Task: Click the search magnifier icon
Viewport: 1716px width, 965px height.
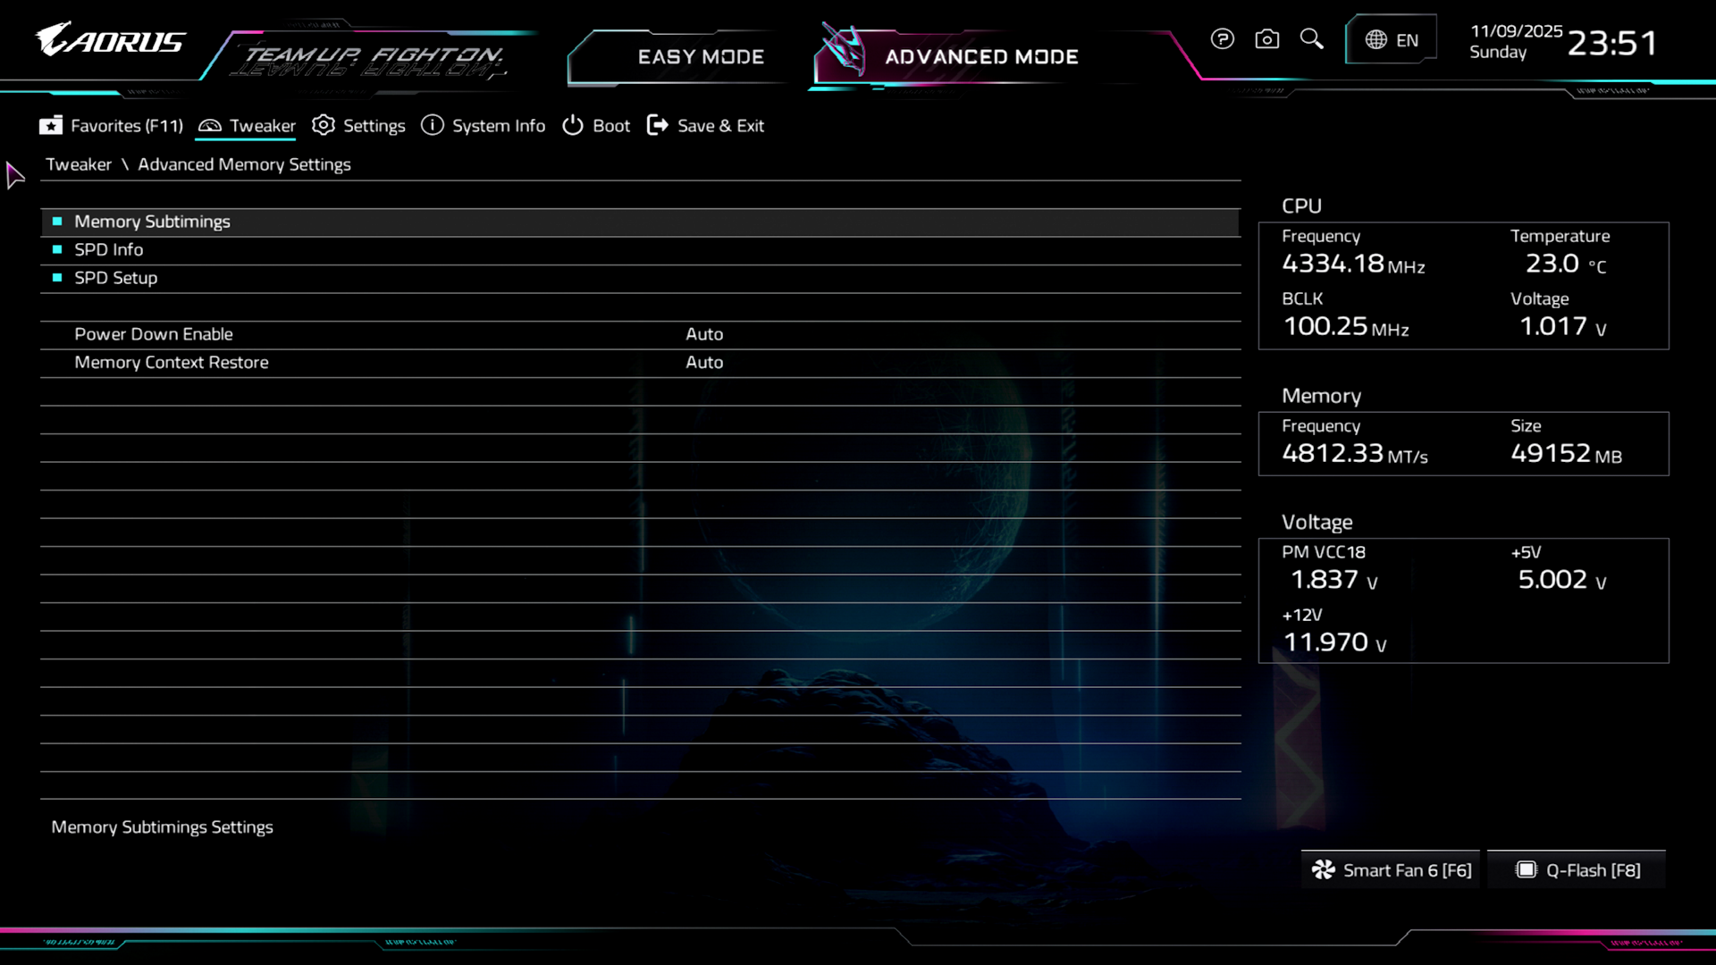Action: (1311, 39)
